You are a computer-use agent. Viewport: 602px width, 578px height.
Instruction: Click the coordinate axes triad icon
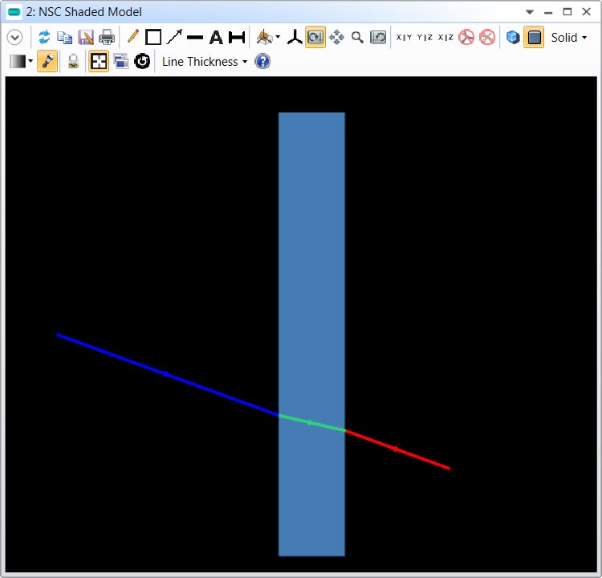click(295, 37)
